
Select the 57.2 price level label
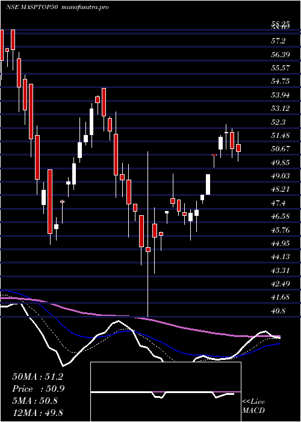pyautogui.click(x=278, y=41)
